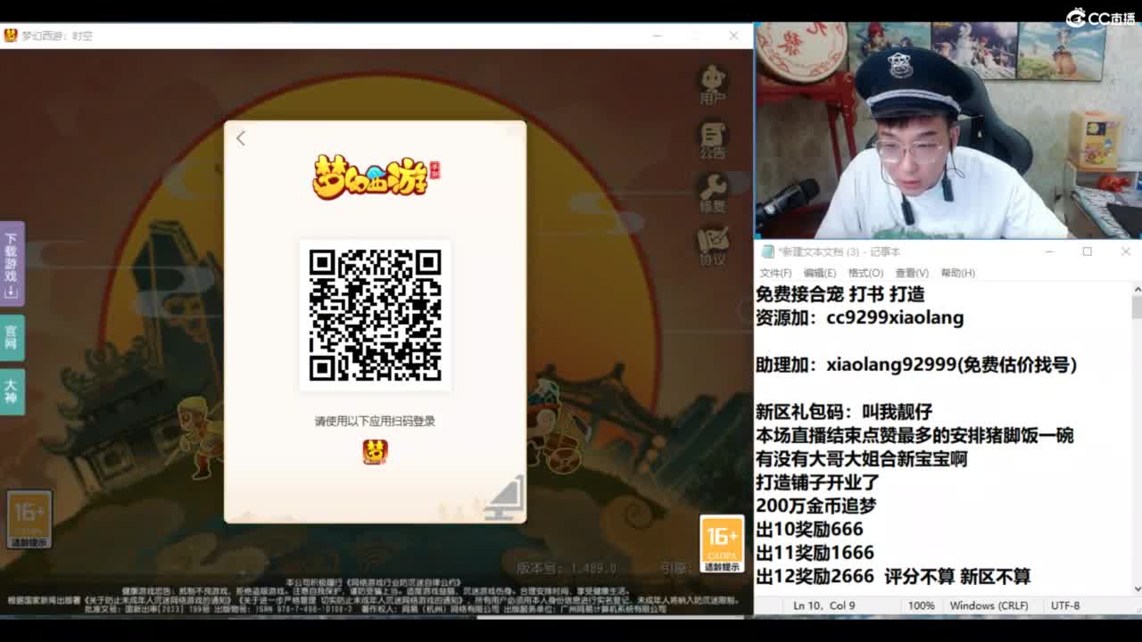Image resolution: width=1142 pixels, height=642 pixels.
Task: Click line 打造铺子开业了
Action: coord(817,482)
